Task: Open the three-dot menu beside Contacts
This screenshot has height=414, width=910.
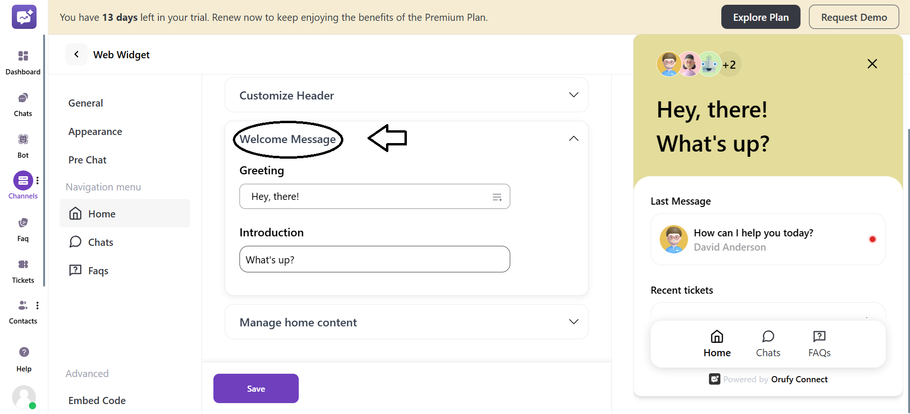Action: coord(38,305)
